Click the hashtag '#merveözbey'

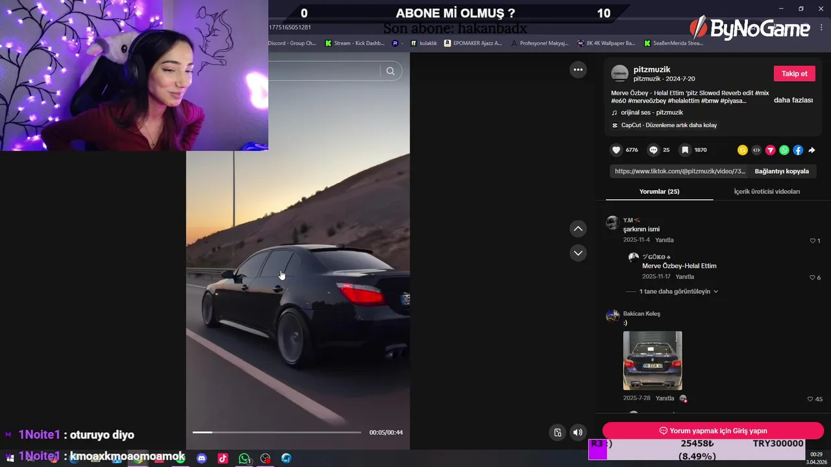pos(647,101)
